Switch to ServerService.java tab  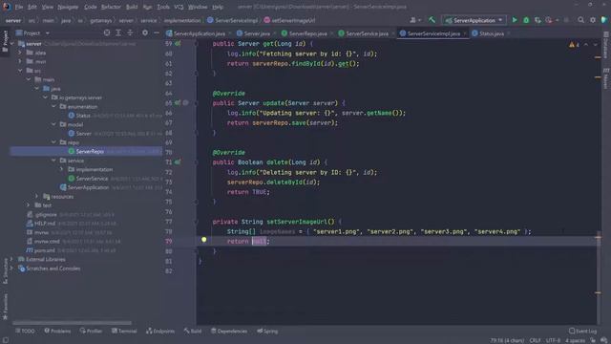click(366, 33)
